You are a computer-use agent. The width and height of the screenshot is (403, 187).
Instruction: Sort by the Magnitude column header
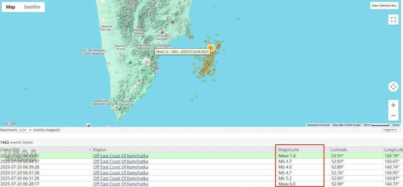(x=289, y=149)
